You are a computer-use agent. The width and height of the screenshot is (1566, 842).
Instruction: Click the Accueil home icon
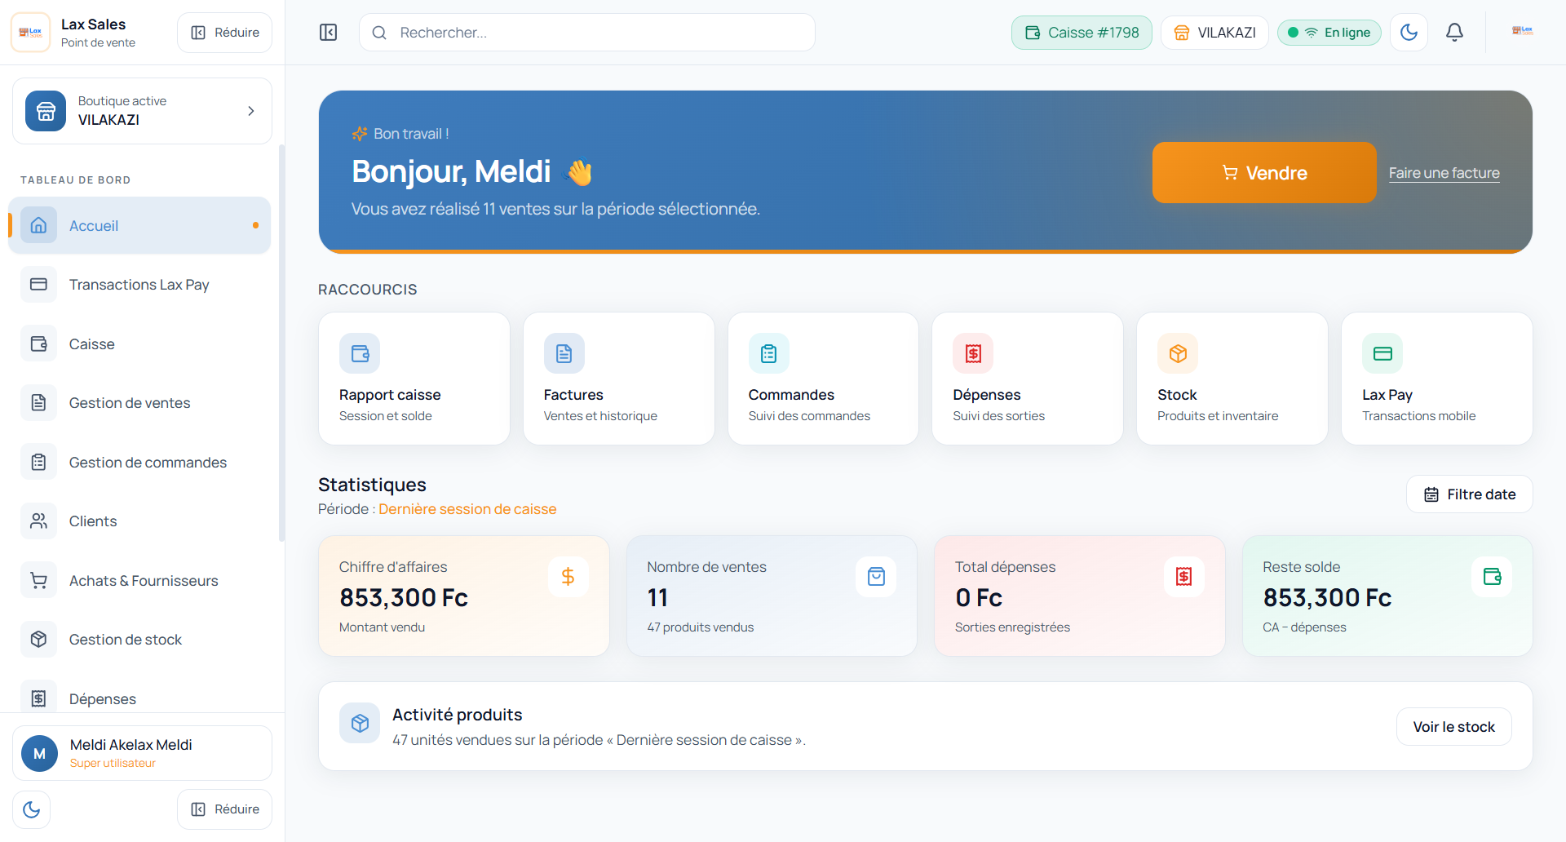point(38,225)
